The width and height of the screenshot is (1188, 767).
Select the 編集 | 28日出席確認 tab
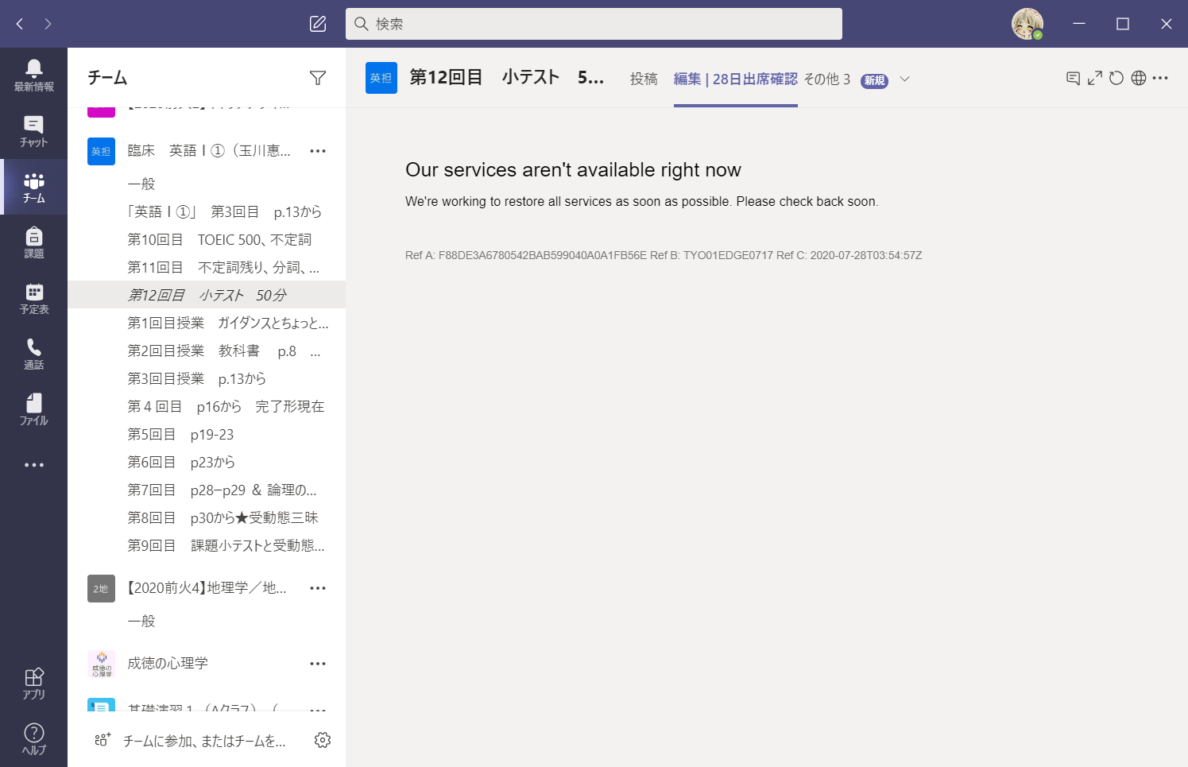tap(735, 79)
